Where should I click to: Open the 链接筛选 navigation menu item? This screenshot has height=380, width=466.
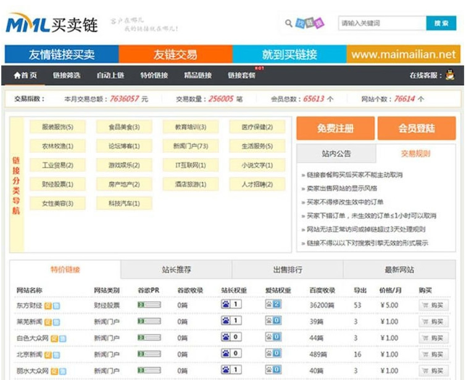(66, 75)
